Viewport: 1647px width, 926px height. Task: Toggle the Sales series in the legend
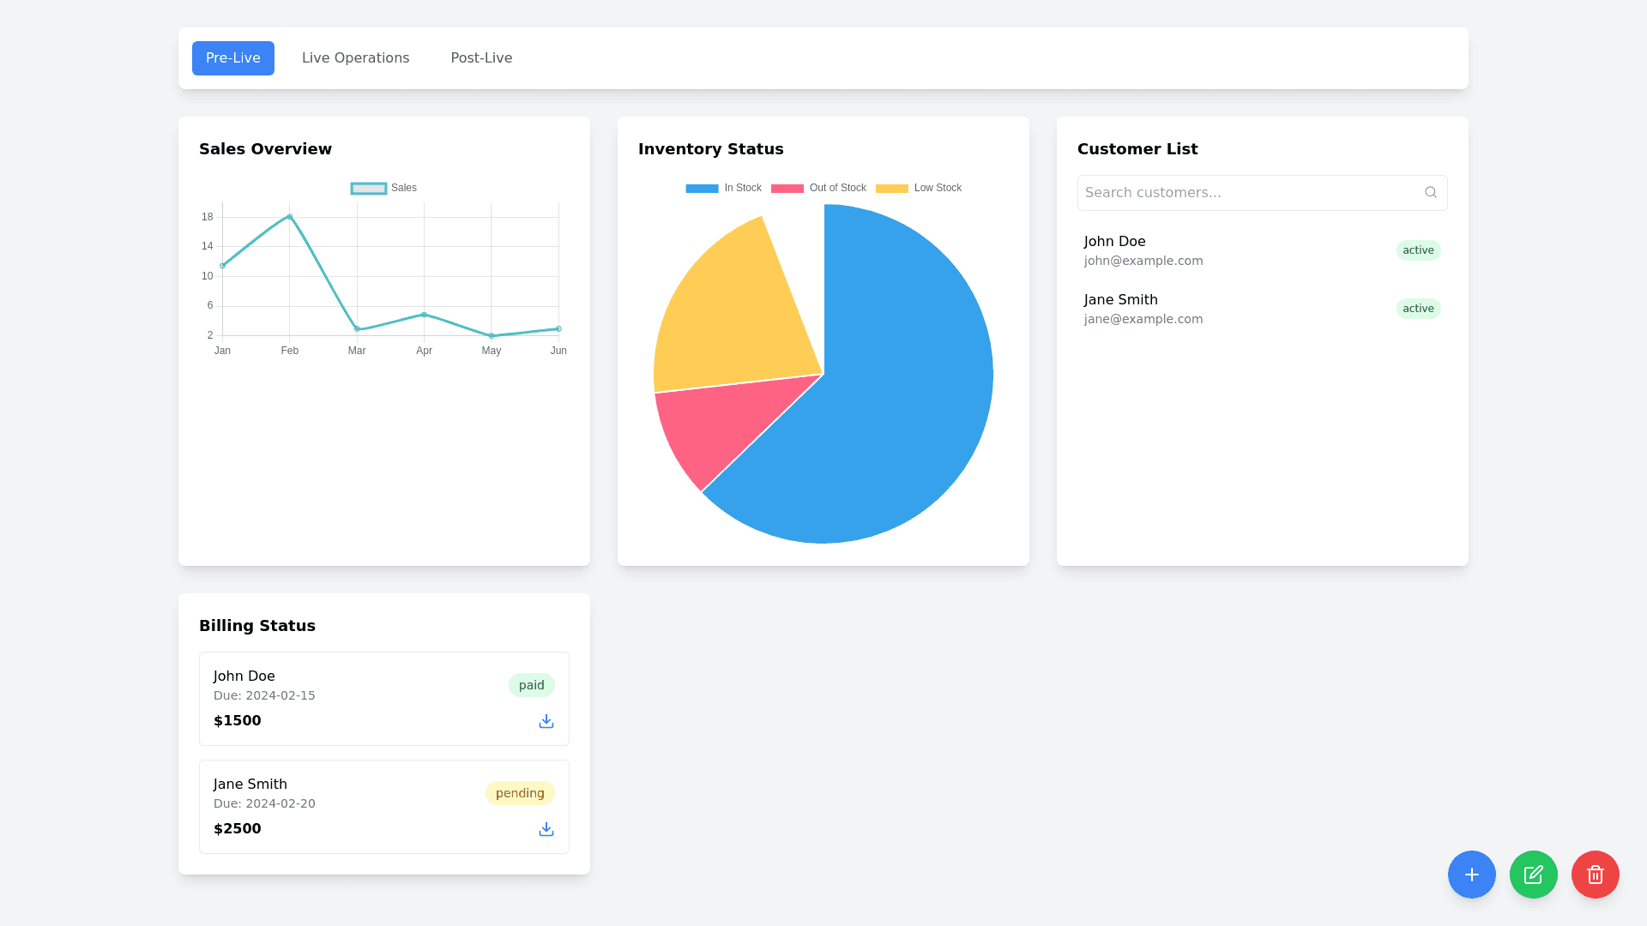pyautogui.click(x=383, y=188)
